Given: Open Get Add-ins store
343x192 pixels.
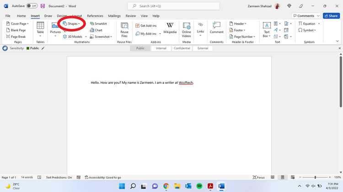Looking at the screenshot, I should (x=146, y=26).
